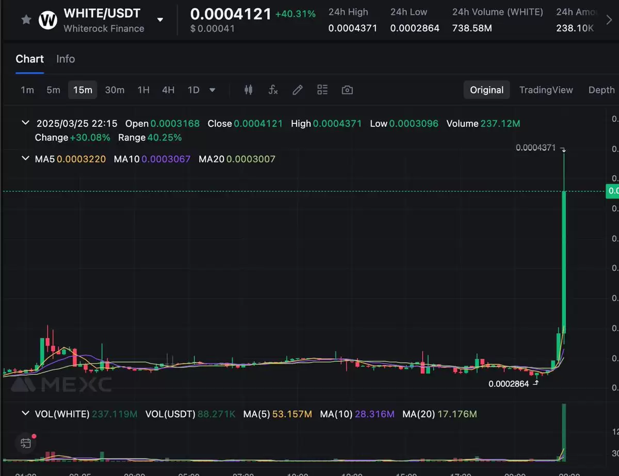Select the 4H timeframe
619x476 pixels.
pyautogui.click(x=168, y=90)
